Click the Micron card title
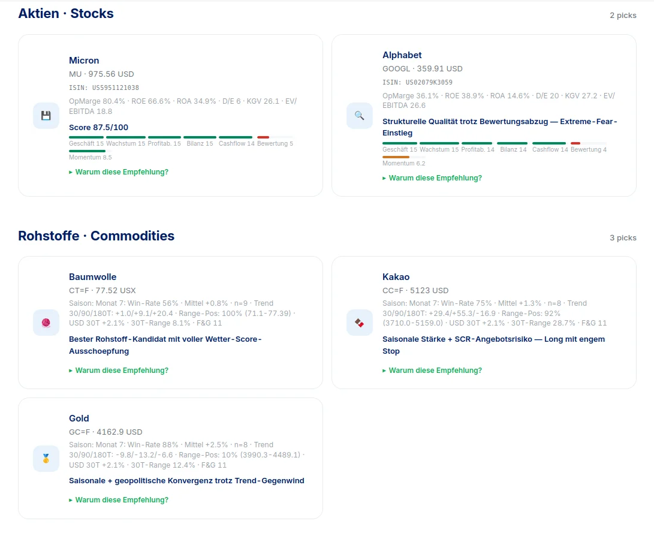Viewport: 654px width, 545px height. pyautogui.click(x=84, y=61)
